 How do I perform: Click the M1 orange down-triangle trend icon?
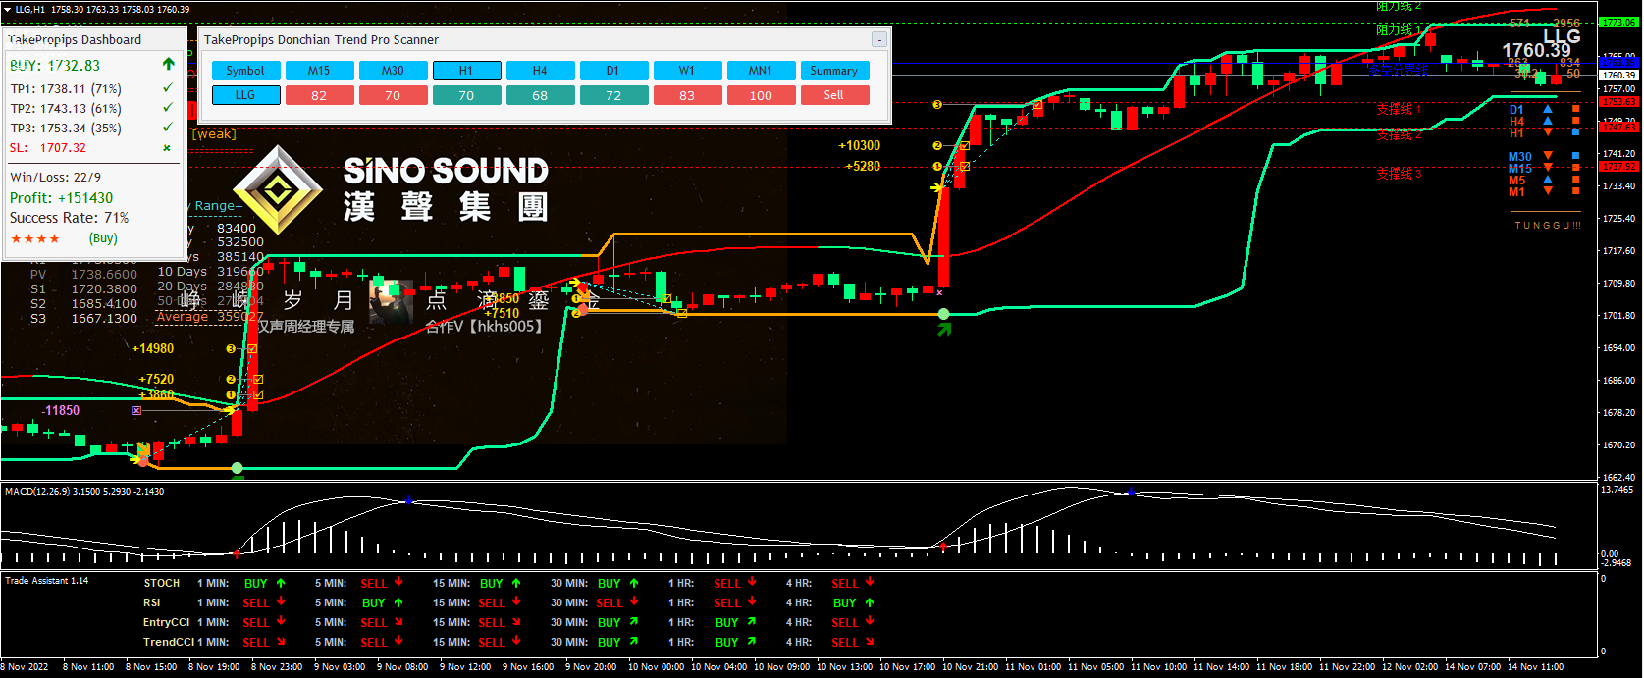pyautogui.click(x=1548, y=191)
